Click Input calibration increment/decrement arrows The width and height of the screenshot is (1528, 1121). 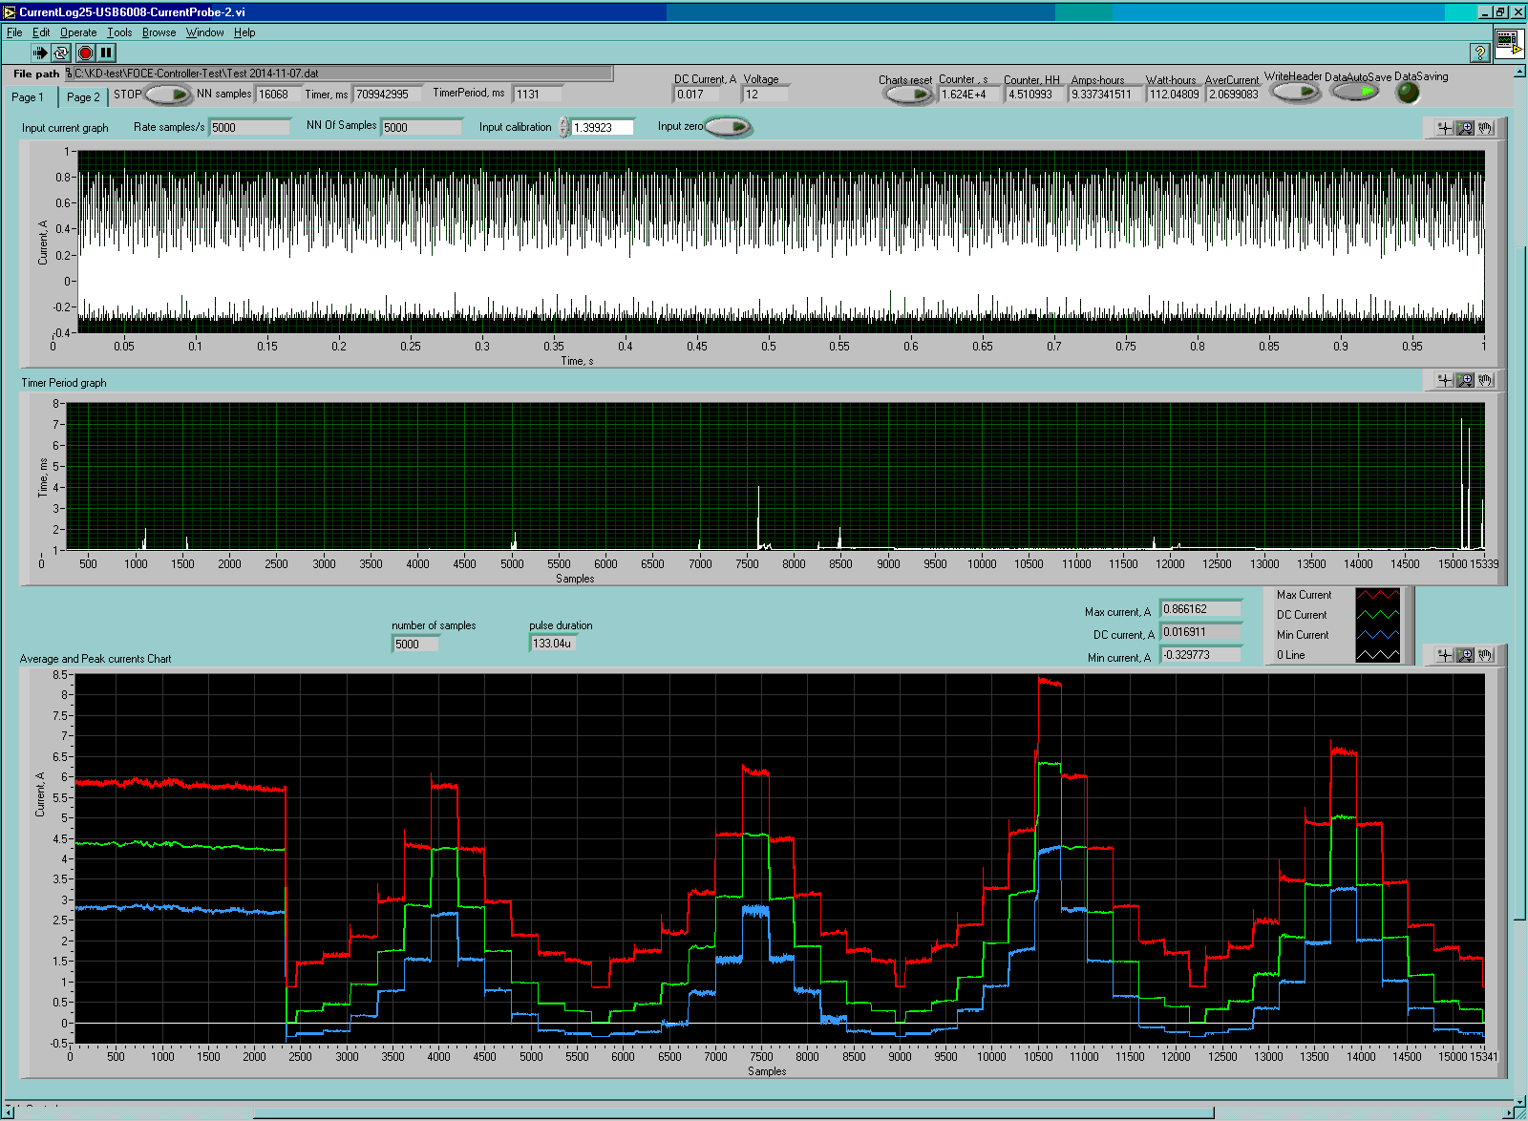coord(563,127)
